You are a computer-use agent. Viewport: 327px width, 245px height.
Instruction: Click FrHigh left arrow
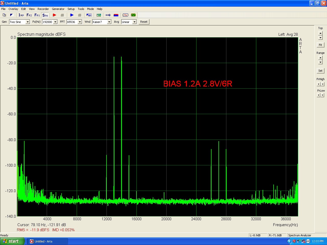(319, 84)
